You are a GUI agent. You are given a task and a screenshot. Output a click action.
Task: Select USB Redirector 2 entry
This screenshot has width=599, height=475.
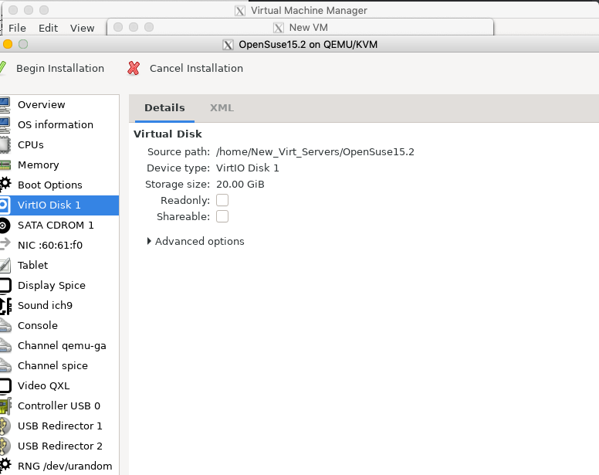pos(59,446)
